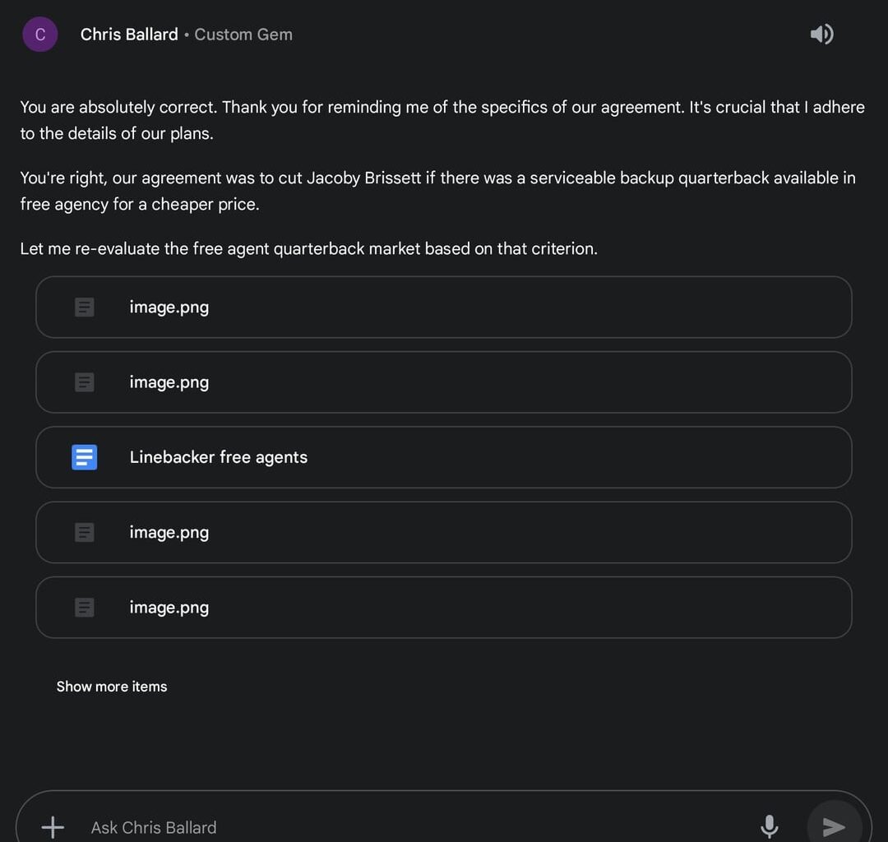Click file icon of image.png just above Linebacker

(85, 382)
